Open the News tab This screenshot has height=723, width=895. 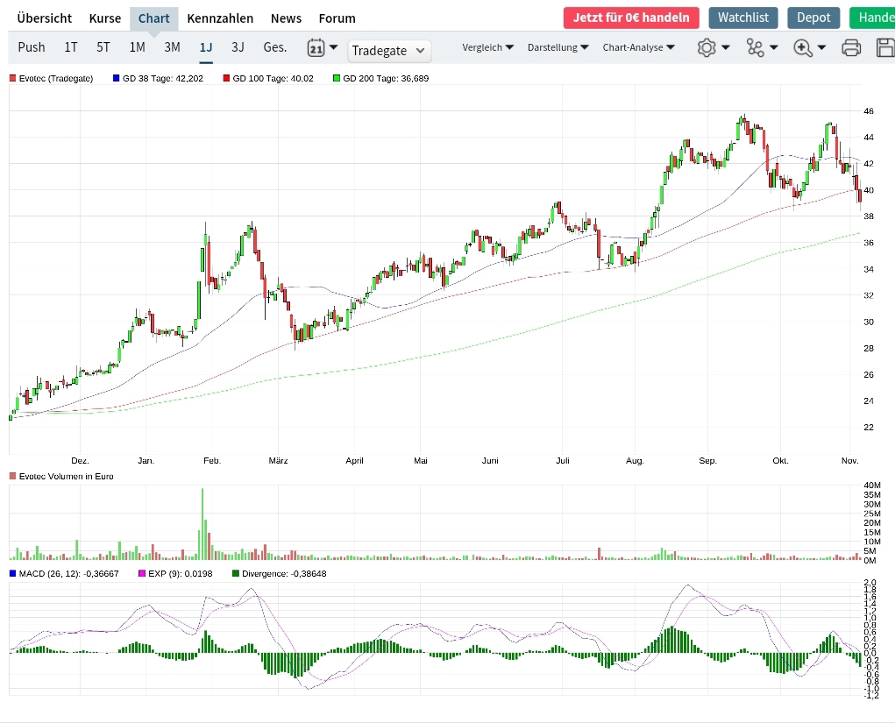(286, 18)
